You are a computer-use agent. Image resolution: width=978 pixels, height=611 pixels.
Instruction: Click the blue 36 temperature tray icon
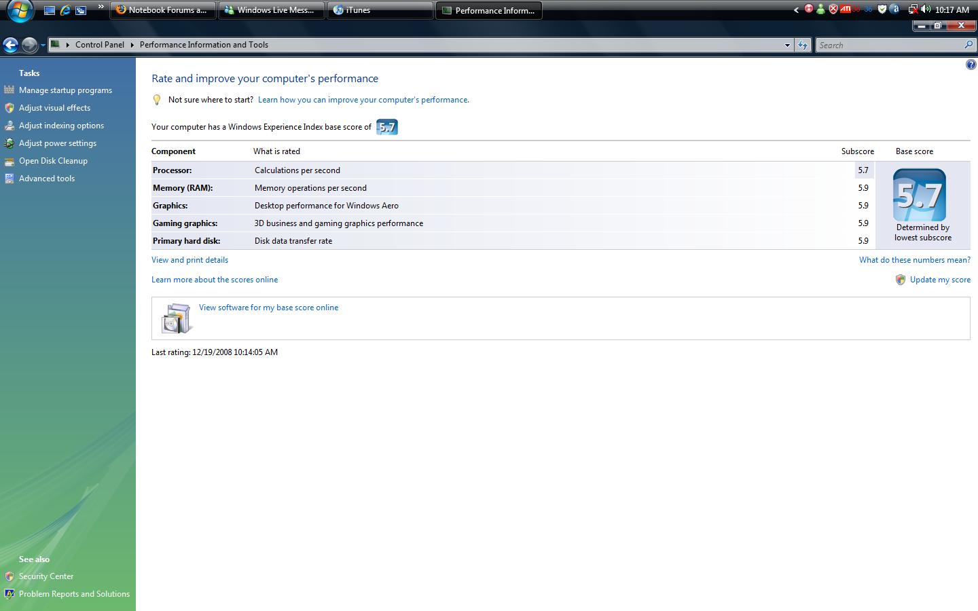(868, 10)
